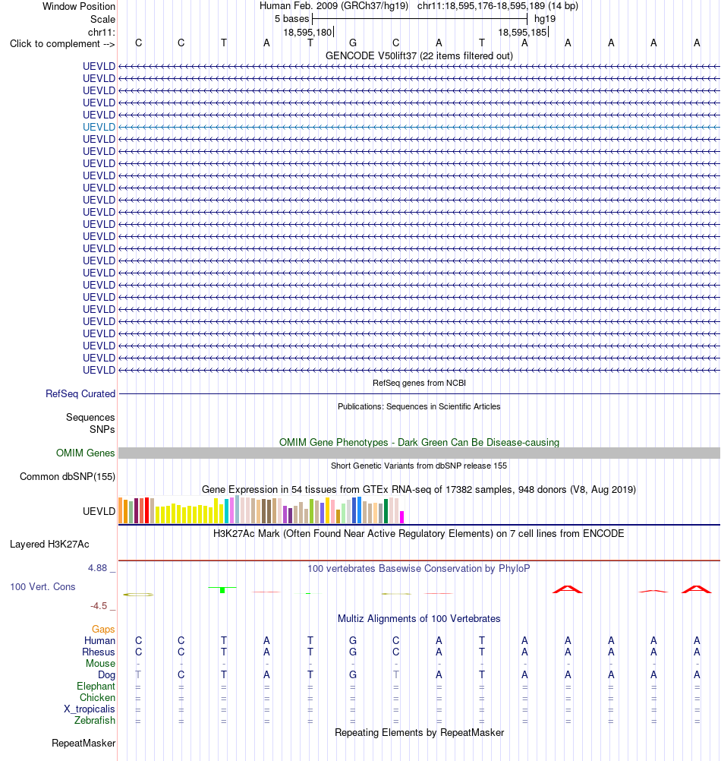Open the 'Repeating Elements by RepeatMasker' title
Image resolution: width=721 pixels, height=761 pixels.
(x=419, y=733)
